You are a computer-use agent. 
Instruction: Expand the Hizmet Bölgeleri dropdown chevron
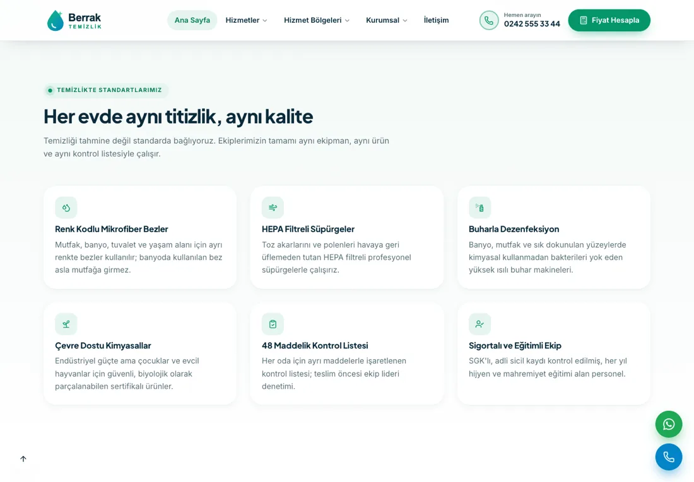coord(347,20)
